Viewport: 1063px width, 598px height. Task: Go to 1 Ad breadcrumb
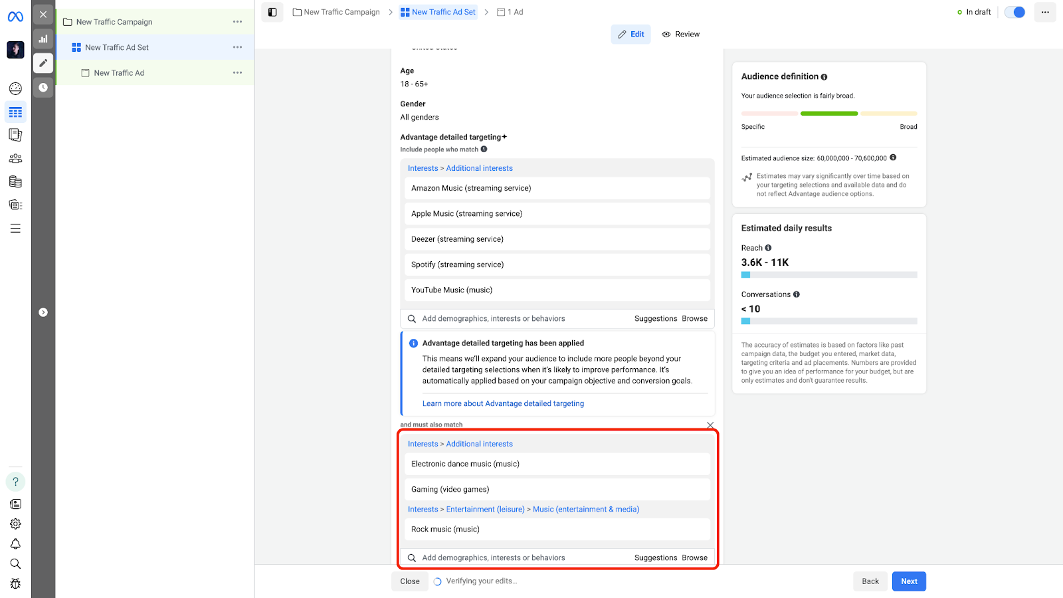510,12
